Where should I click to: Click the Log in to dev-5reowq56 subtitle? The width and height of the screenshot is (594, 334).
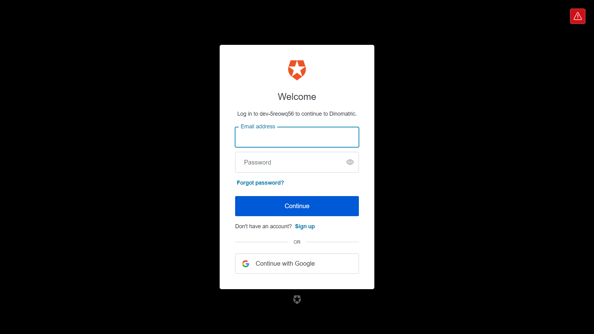297,114
